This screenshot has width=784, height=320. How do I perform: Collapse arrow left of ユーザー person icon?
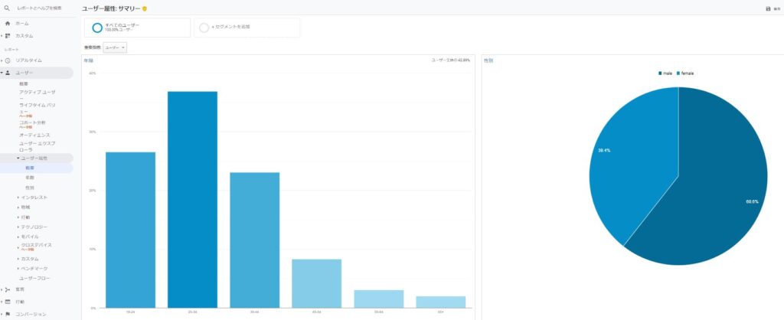2,73
